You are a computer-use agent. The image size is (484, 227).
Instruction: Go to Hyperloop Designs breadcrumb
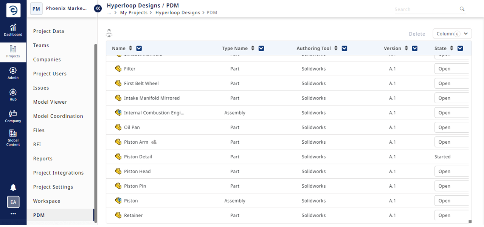point(178,12)
